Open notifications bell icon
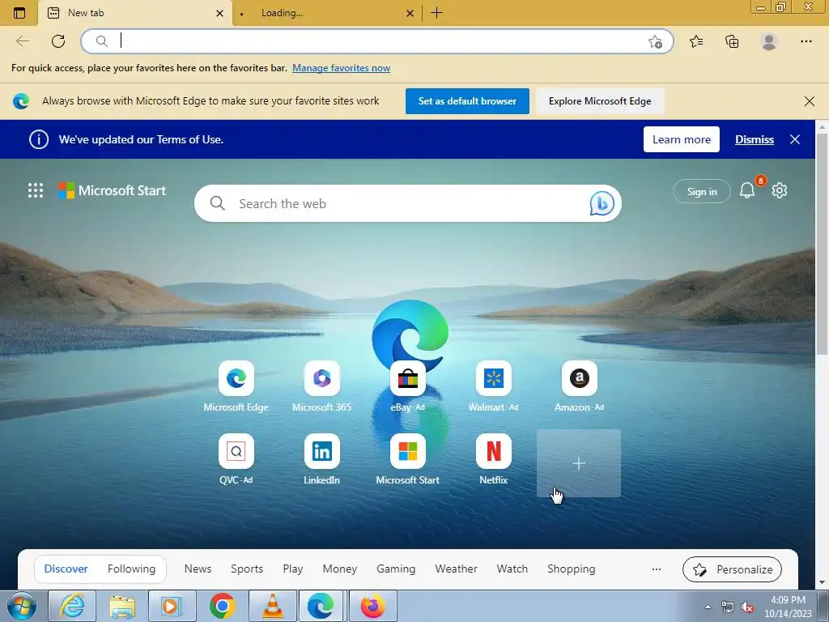This screenshot has width=829, height=622. pyautogui.click(x=747, y=190)
